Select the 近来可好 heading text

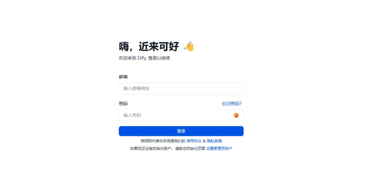pyautogui.click(x=159, y=46)
